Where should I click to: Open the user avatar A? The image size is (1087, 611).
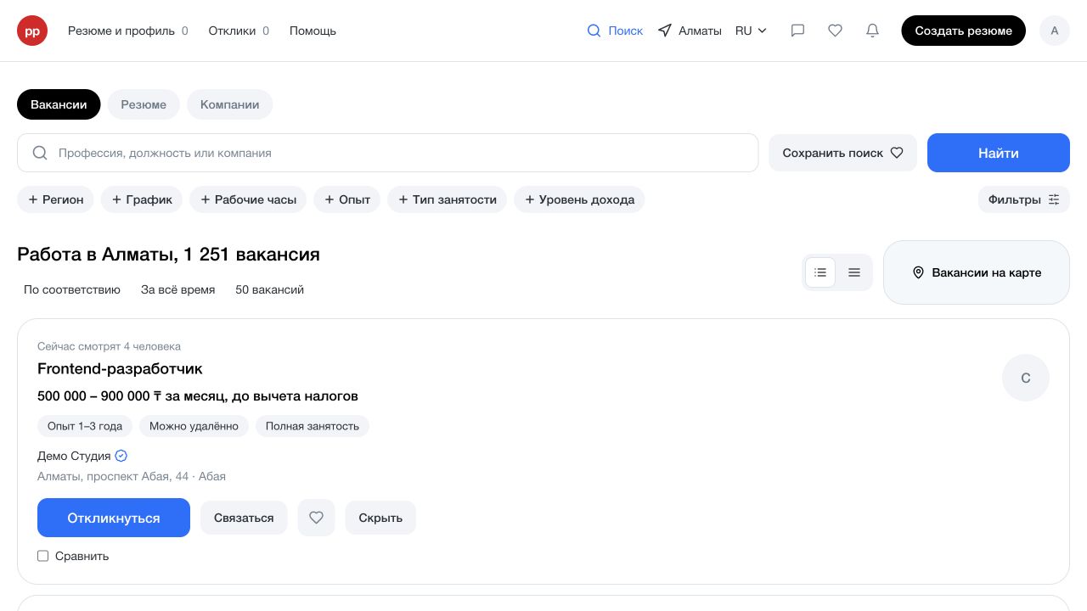tap(1055, 31)
